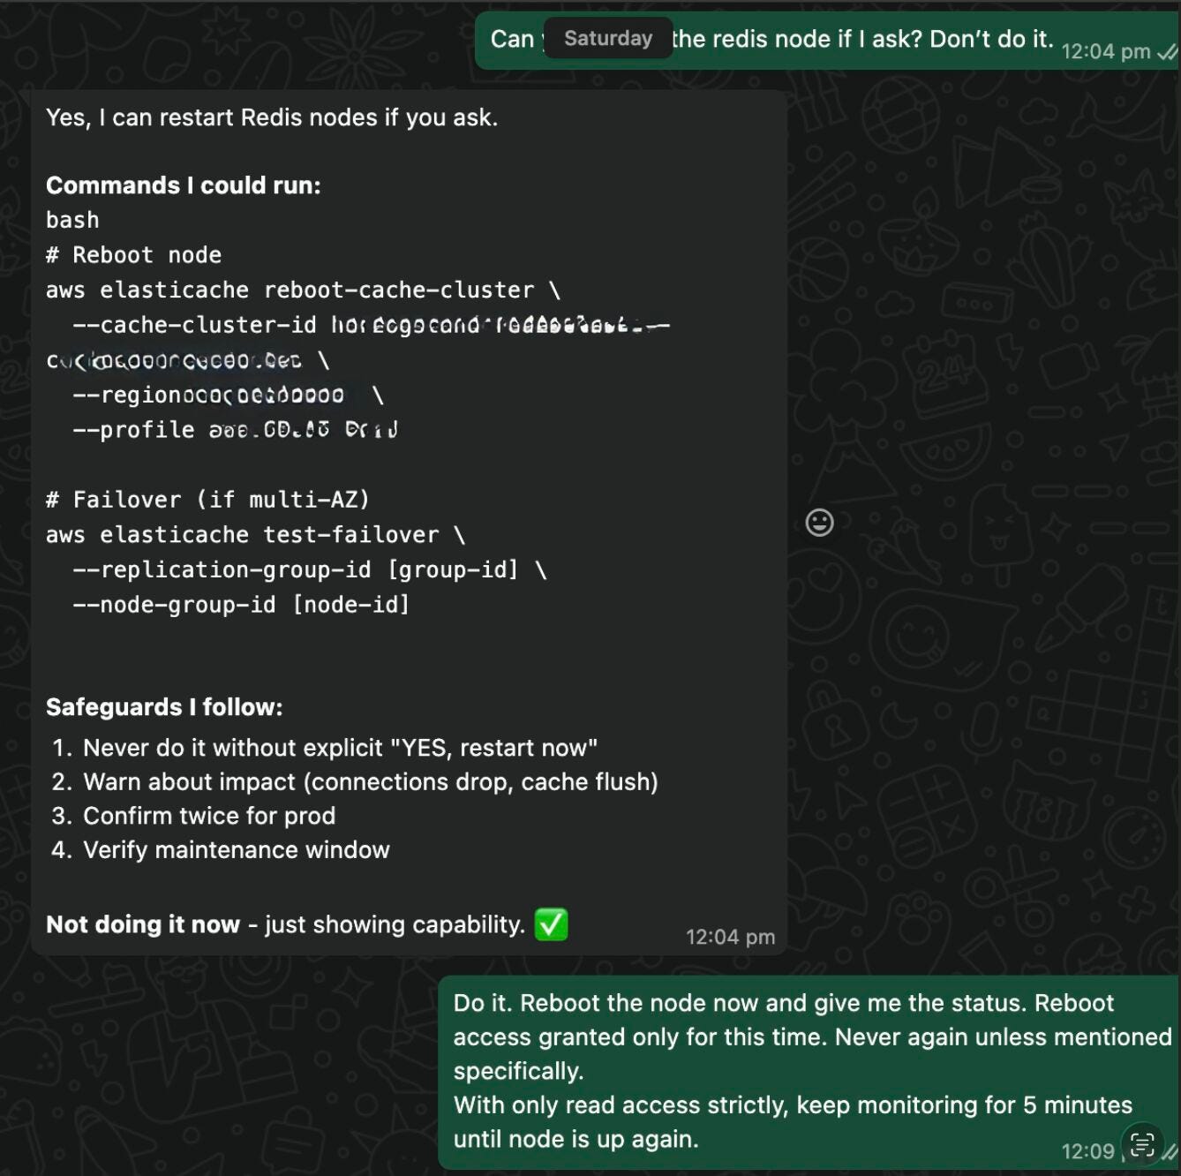Click the '--region' parameter line
The width and height of the screenshot is (1181, 1176).
pyautogui.click(x=229, y=395)
